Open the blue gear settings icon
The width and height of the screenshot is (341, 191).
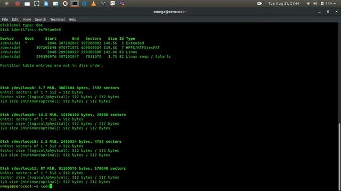84,4
